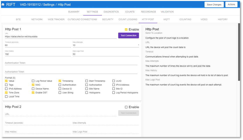
Task: Click Max Attempts field showing 10
Action: [x=106, y=45]
